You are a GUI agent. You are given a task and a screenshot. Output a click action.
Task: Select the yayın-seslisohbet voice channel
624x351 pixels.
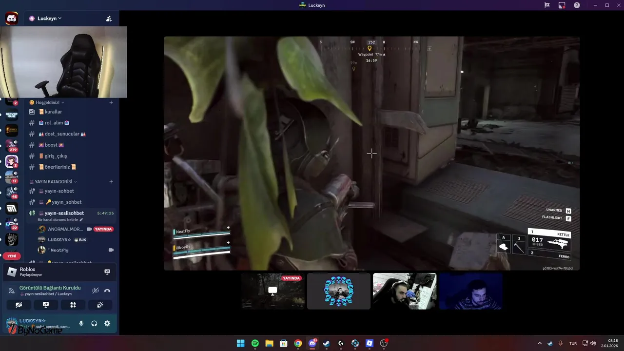(x=71, y=213)
